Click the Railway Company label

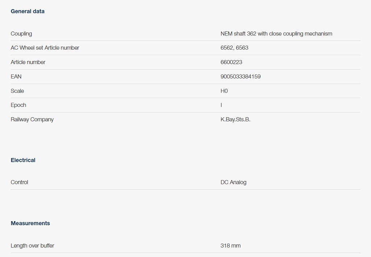coord(32,119)
